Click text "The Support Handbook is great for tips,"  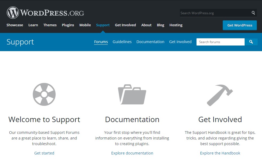coord(220,133)
